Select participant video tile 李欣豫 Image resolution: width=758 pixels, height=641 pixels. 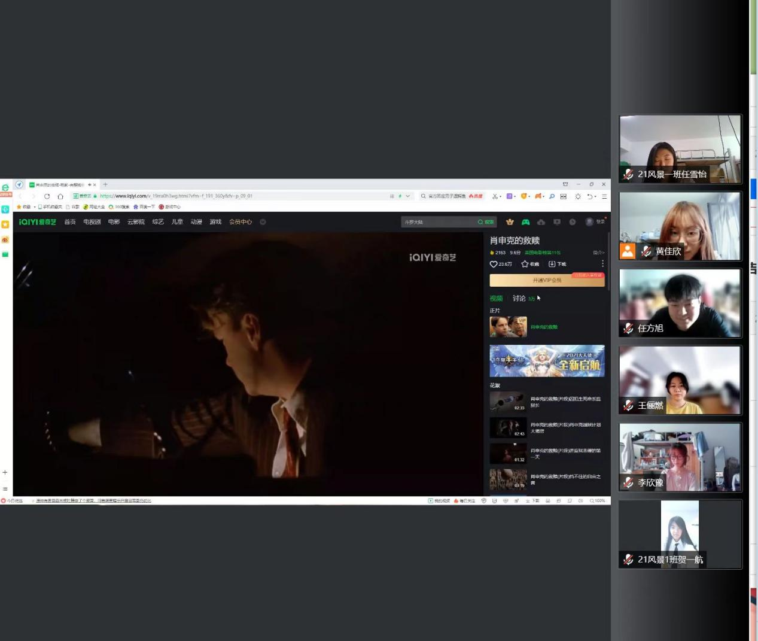tap(680, 457)
